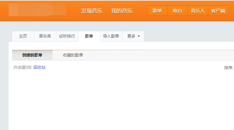Image resolution: width=234 pixels, height=130 pixels.
Task: Expand the 更多 dropdown tab
Action: [x=133, y=36]
